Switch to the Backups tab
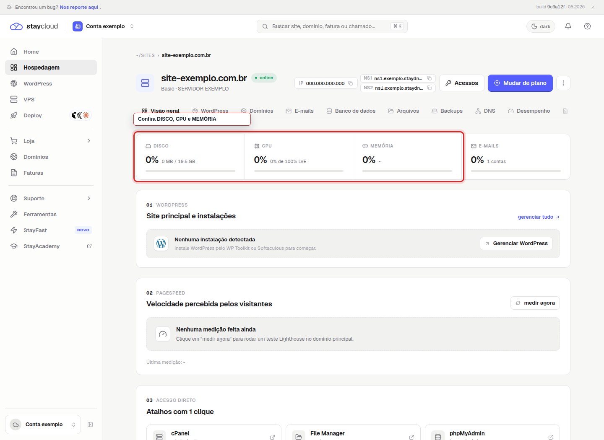The height and width of the screenshot is (440, 604). coord(447,111)
